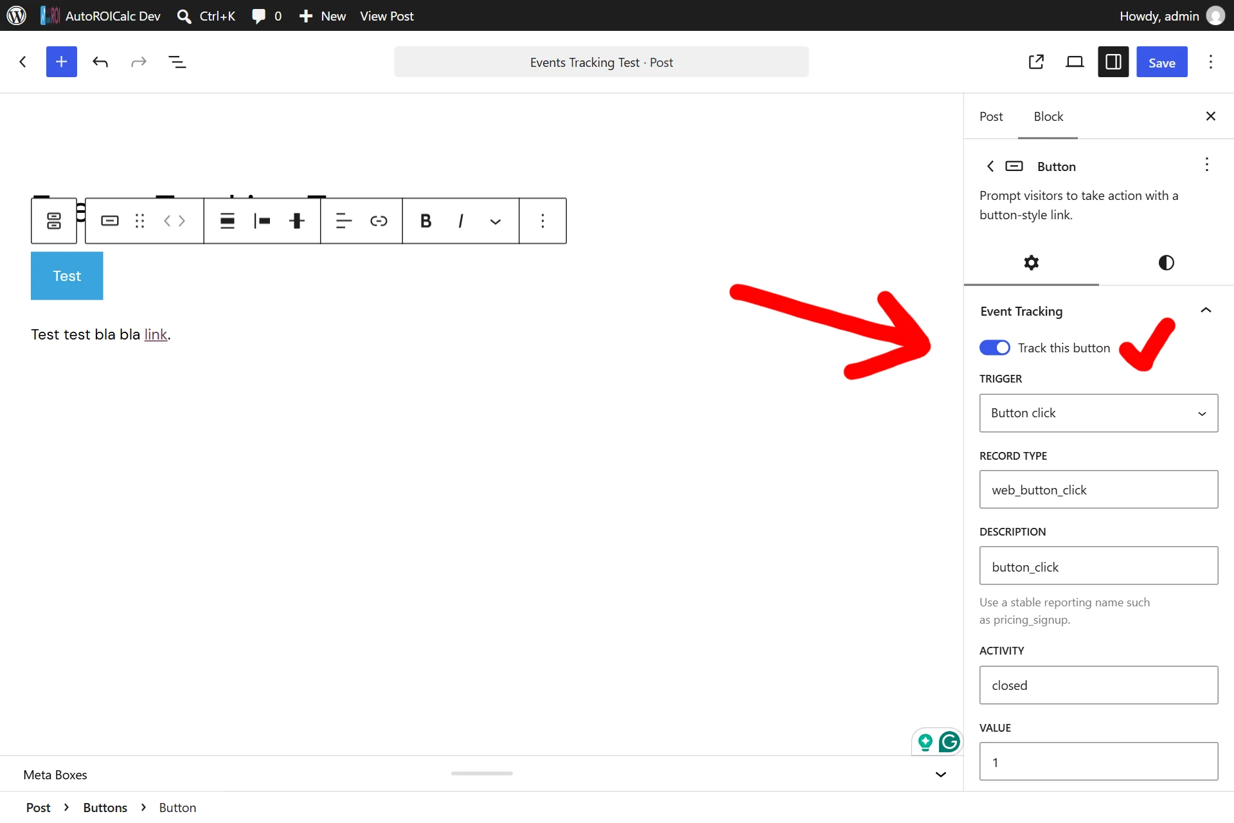1234x823 pixels.
Task: Toggle the settings sidebar panel icon
Action: tap(1113, 62)
